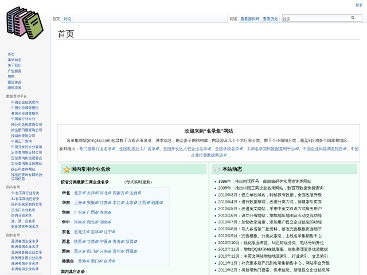367x275 pixels.
Task: Open the 全国制造业工厂名录 external link
Action: [139, 149]
